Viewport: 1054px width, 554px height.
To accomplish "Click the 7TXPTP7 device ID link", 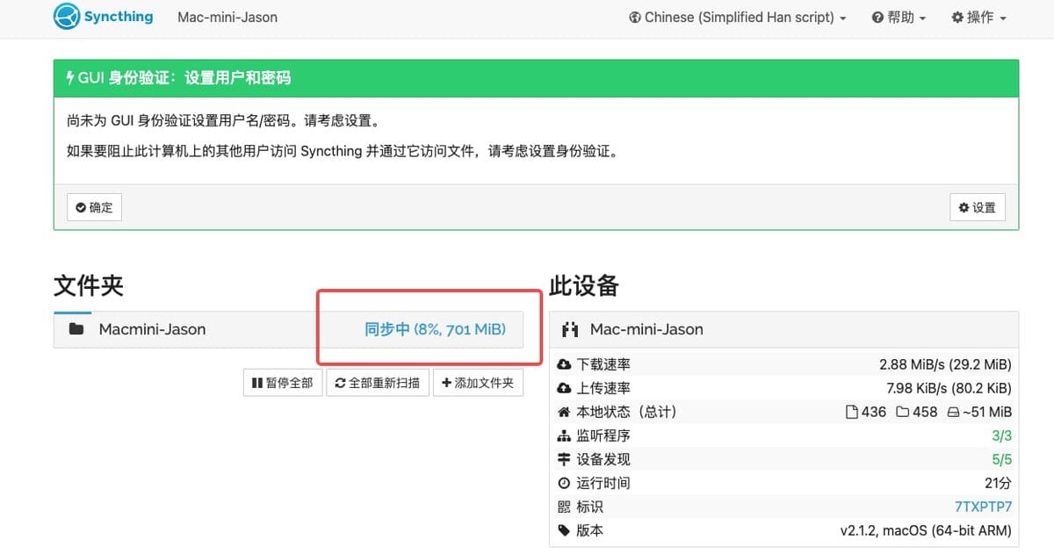I will (983, 507).
